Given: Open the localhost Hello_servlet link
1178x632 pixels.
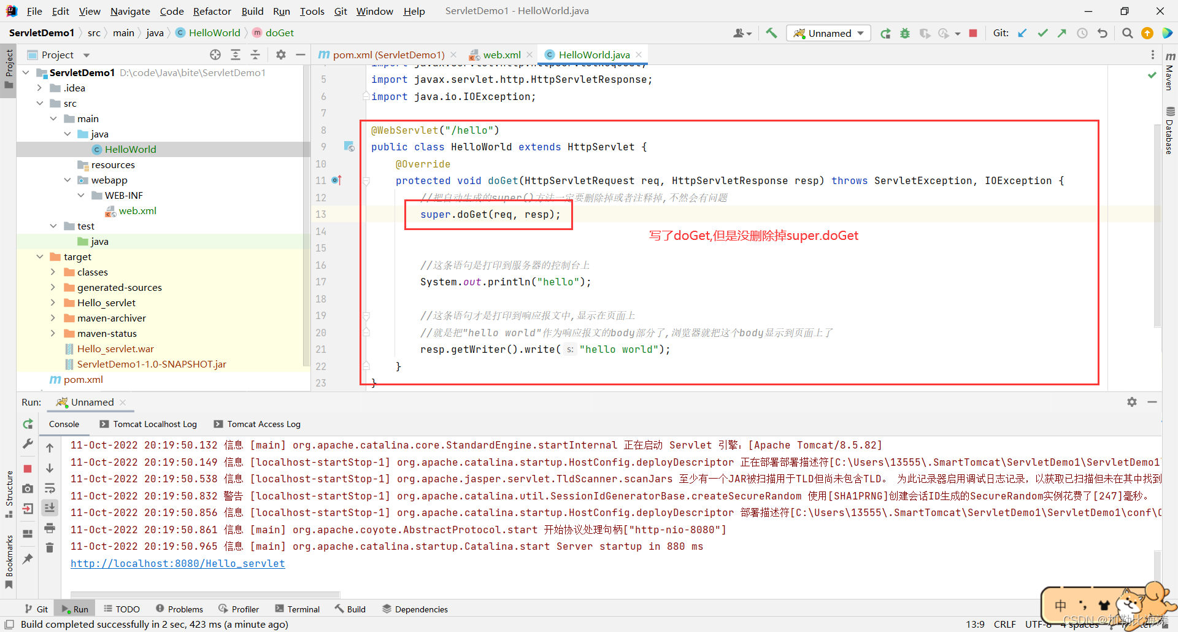Looking at the screenshot, I should [178, 563].
